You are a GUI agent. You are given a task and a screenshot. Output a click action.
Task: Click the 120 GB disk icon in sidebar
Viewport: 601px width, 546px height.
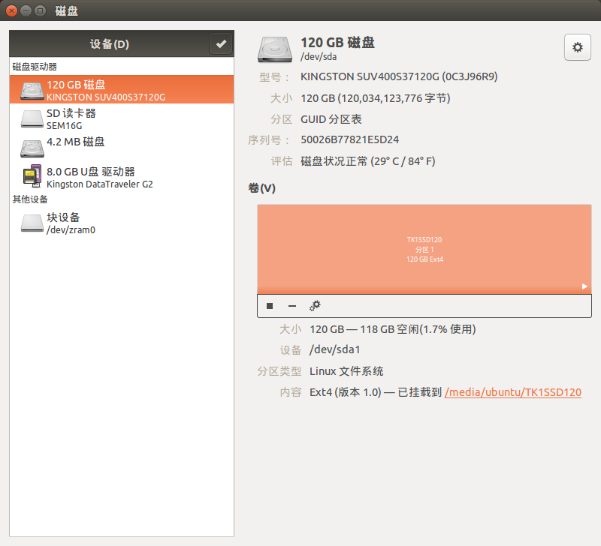[32, 91]
